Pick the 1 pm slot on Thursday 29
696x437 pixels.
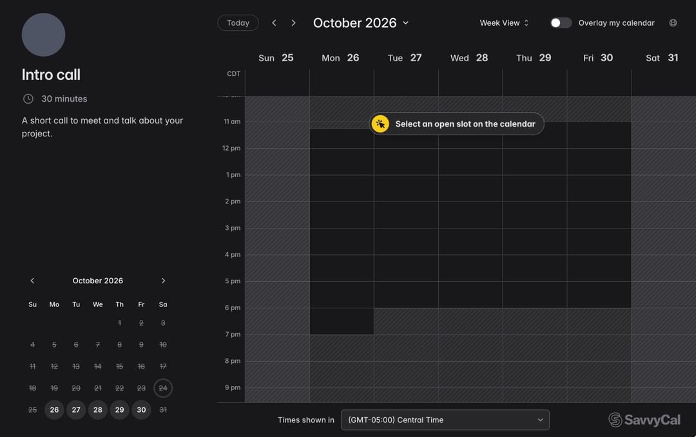coord(535,188)
